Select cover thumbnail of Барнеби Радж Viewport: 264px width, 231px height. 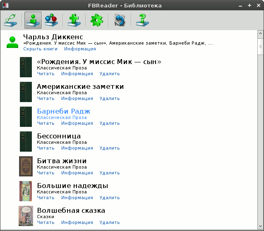(x=26, y=117)
